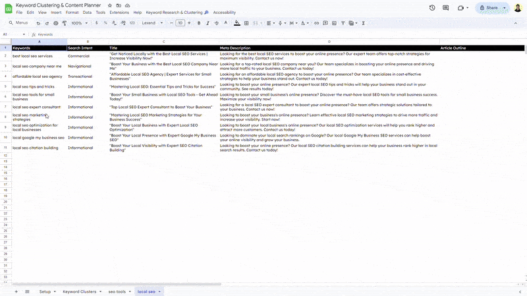The image size is (527, 296).
Task: Click the move-to-folder icon
Action: (119, 6)
